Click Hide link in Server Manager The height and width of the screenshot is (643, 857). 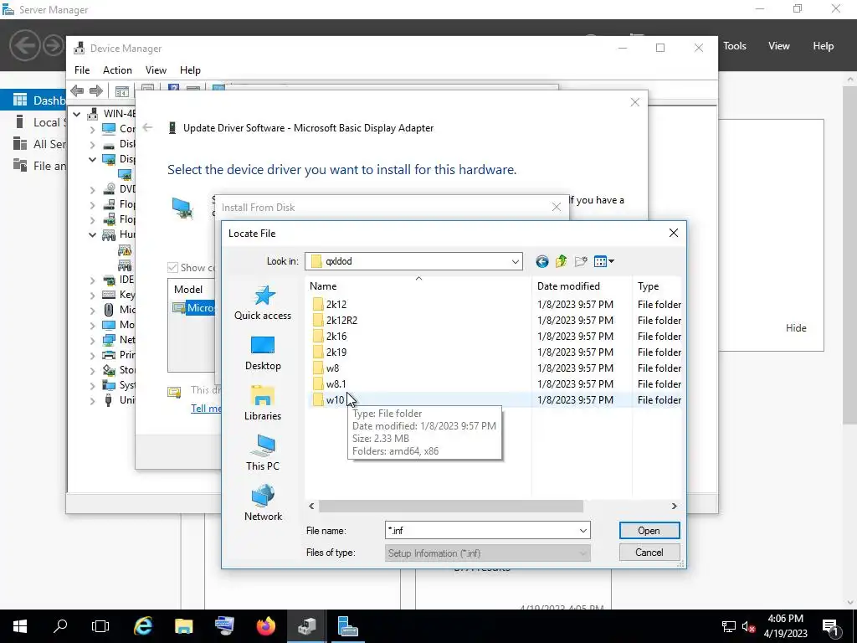click(796, 328)
